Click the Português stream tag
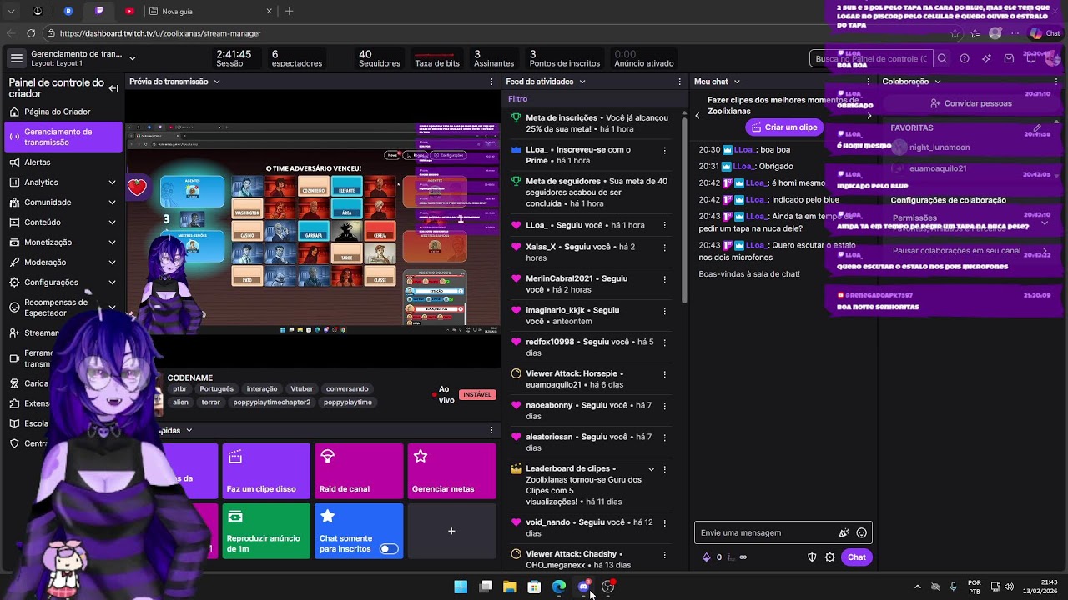The height and width of the screenshot is (600, 1068). coord(217,389)
